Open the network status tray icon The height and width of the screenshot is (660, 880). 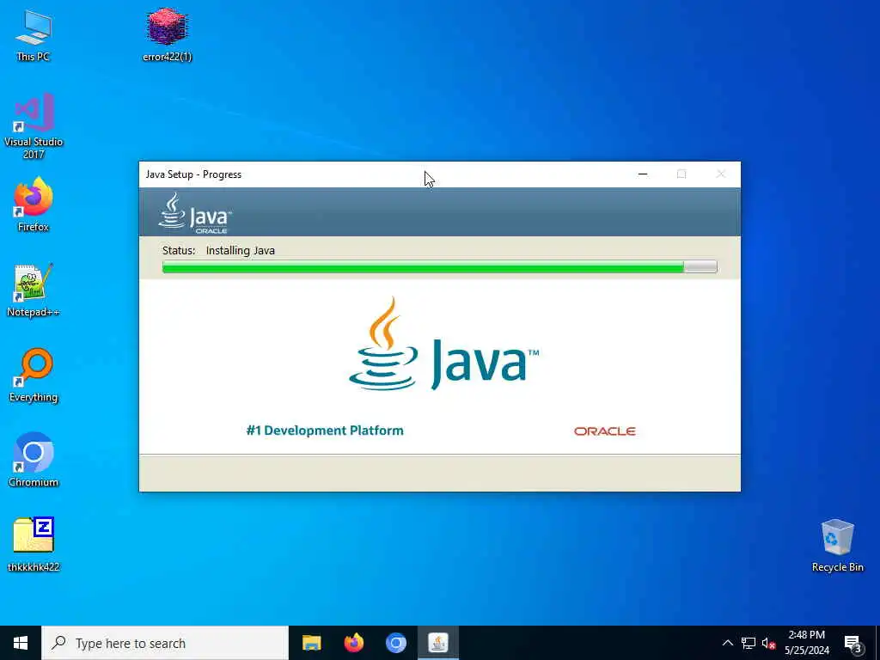[749, 643]
